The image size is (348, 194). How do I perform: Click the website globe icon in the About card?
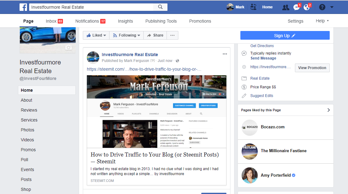click(x=244, y=67)
